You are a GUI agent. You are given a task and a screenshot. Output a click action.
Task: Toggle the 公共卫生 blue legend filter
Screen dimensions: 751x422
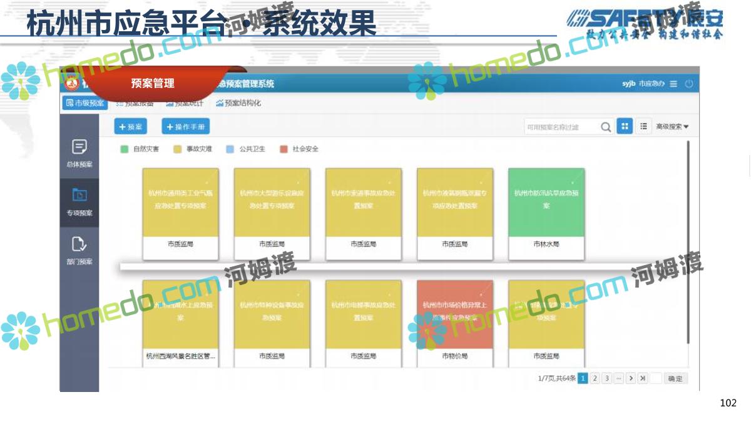[230, 149]
